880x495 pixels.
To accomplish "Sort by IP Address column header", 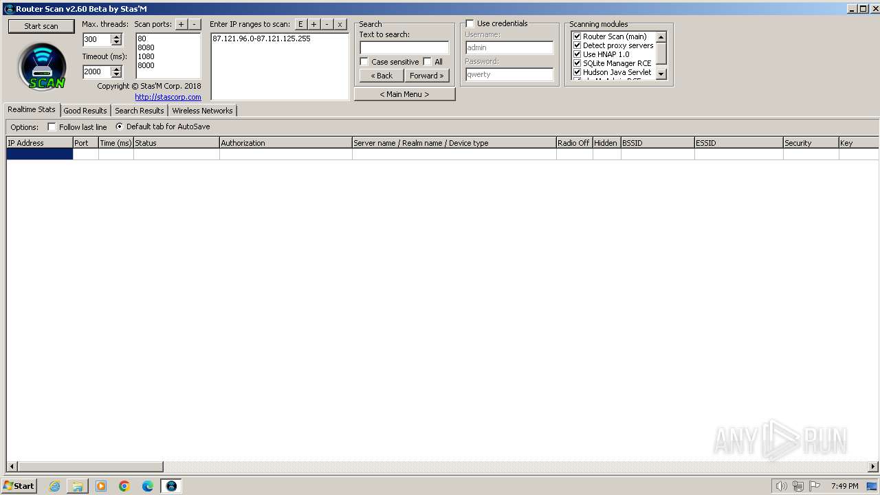I will pos(39,143).
